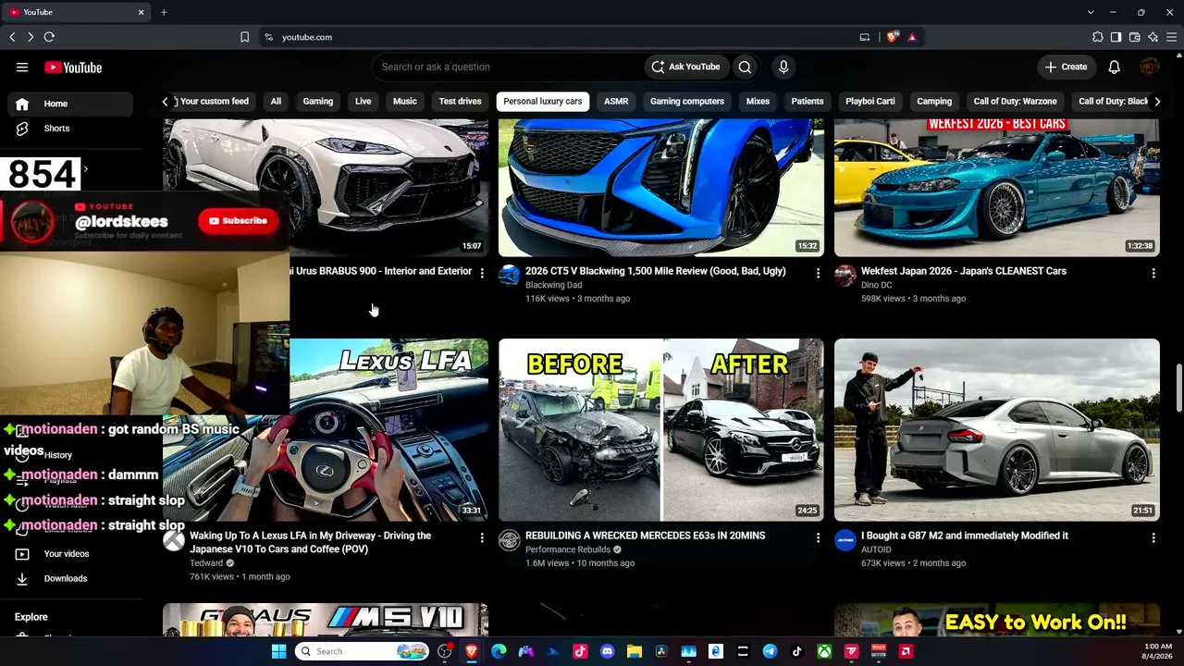This screenshot has width=1184, height=666.
Task: Click the Ask YouTube button
Action: point(685,67)
